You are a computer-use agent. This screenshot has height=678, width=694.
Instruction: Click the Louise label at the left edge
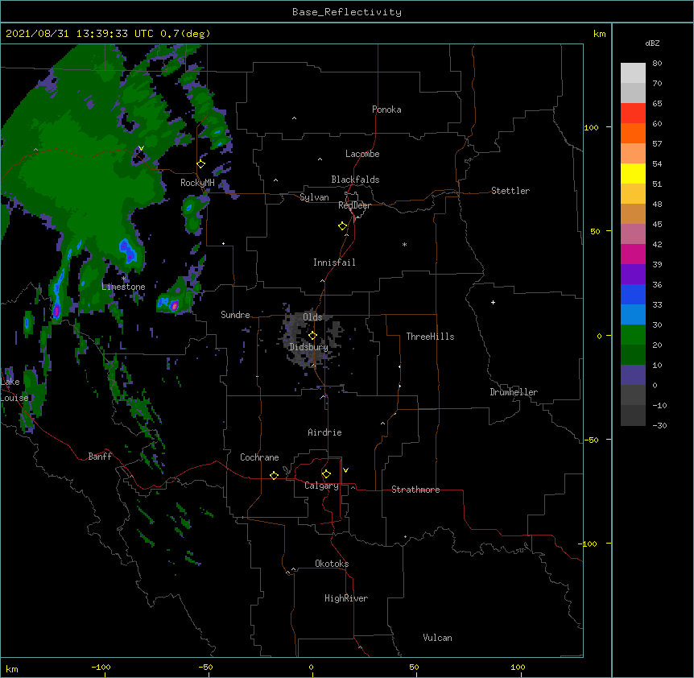coord(14,398)
